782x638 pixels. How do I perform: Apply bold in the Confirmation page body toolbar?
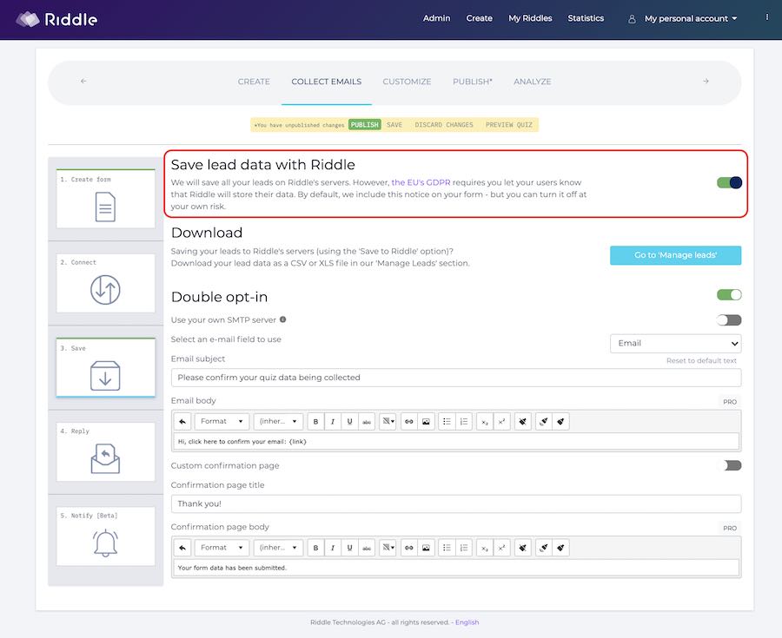click(315, 548)
